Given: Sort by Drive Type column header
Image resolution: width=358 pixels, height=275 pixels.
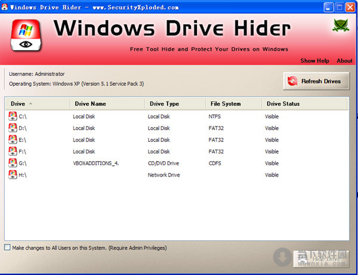Looking at the screenshot, I should pyautogui.click(x=175, y=104).
